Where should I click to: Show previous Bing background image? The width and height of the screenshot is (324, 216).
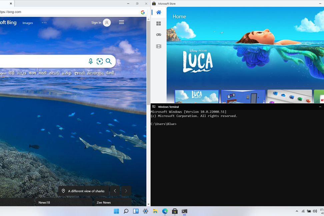click(x=115, y=191)
